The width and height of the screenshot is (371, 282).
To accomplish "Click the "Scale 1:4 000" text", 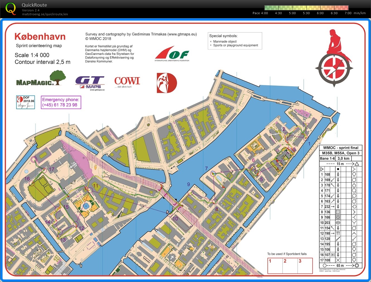I will (32, 55).
